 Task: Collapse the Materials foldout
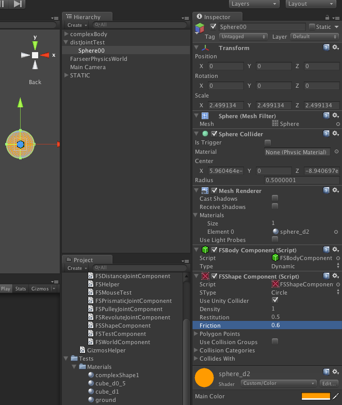[196, 215]
